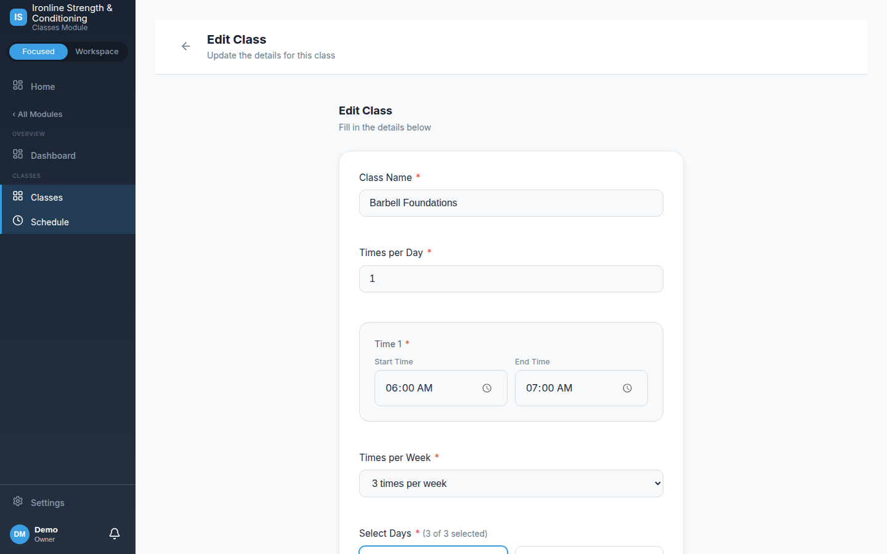The height and width of the screenshot is (554, 887).
Task: Go to the Schedule menu item
Action: coord(68,222)
